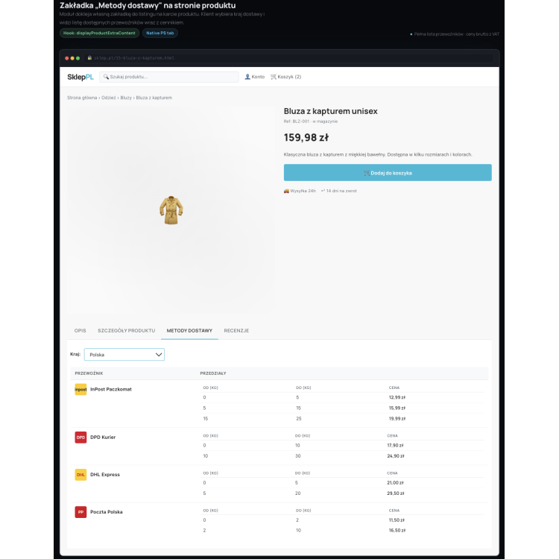
Task: Click the 15,99 zł price cell
Action: click(x=397, y=408)
